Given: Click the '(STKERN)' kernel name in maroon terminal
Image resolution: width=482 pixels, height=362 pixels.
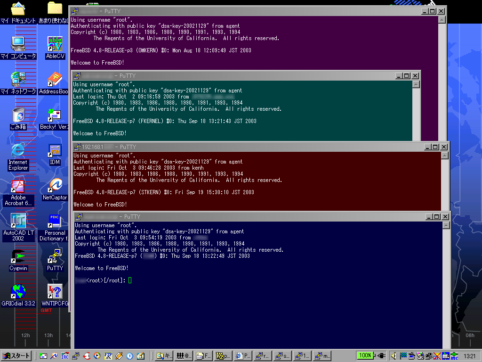Looking at the screenshot, I should pyautogui.click(x=150, y=192).
